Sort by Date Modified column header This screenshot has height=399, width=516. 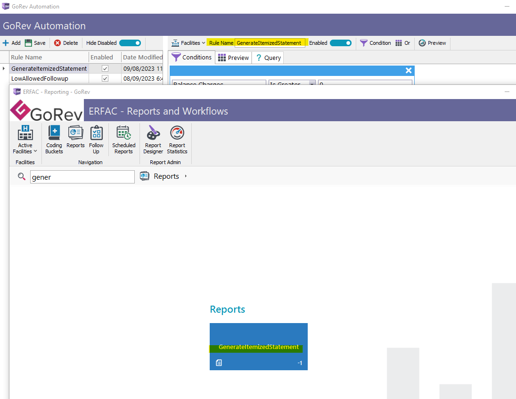(x=142, y=58)
